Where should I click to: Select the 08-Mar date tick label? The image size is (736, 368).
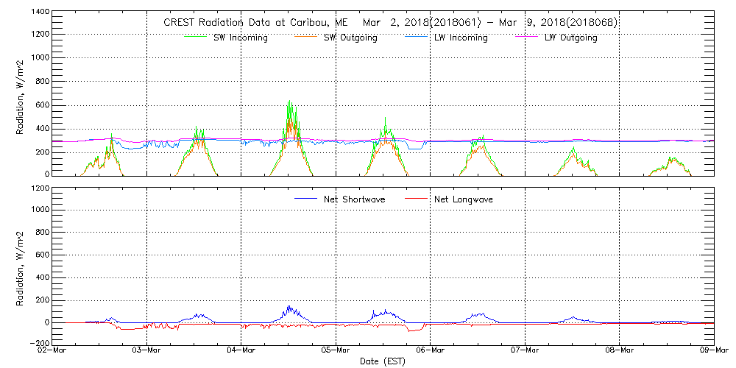click(619, 350)
